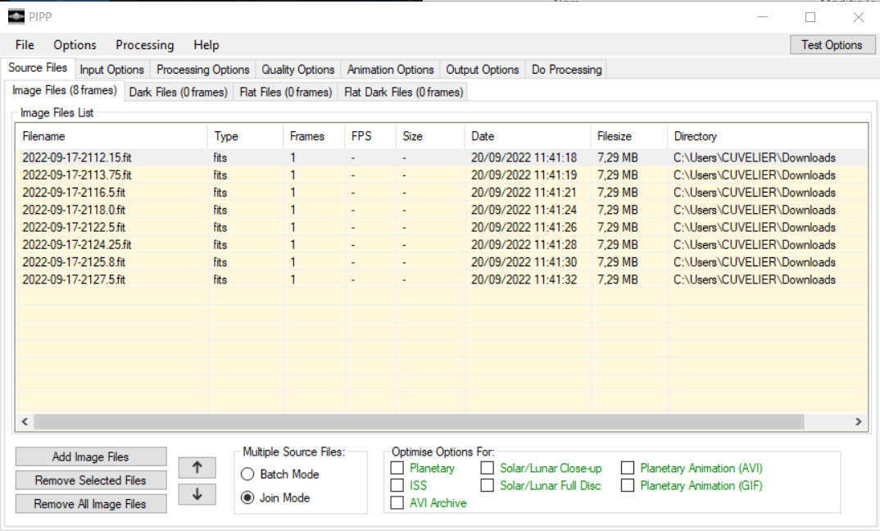The height and width of the screenshot is (531, 880).
Task: Open the Options menu
Action: point(75,45)
